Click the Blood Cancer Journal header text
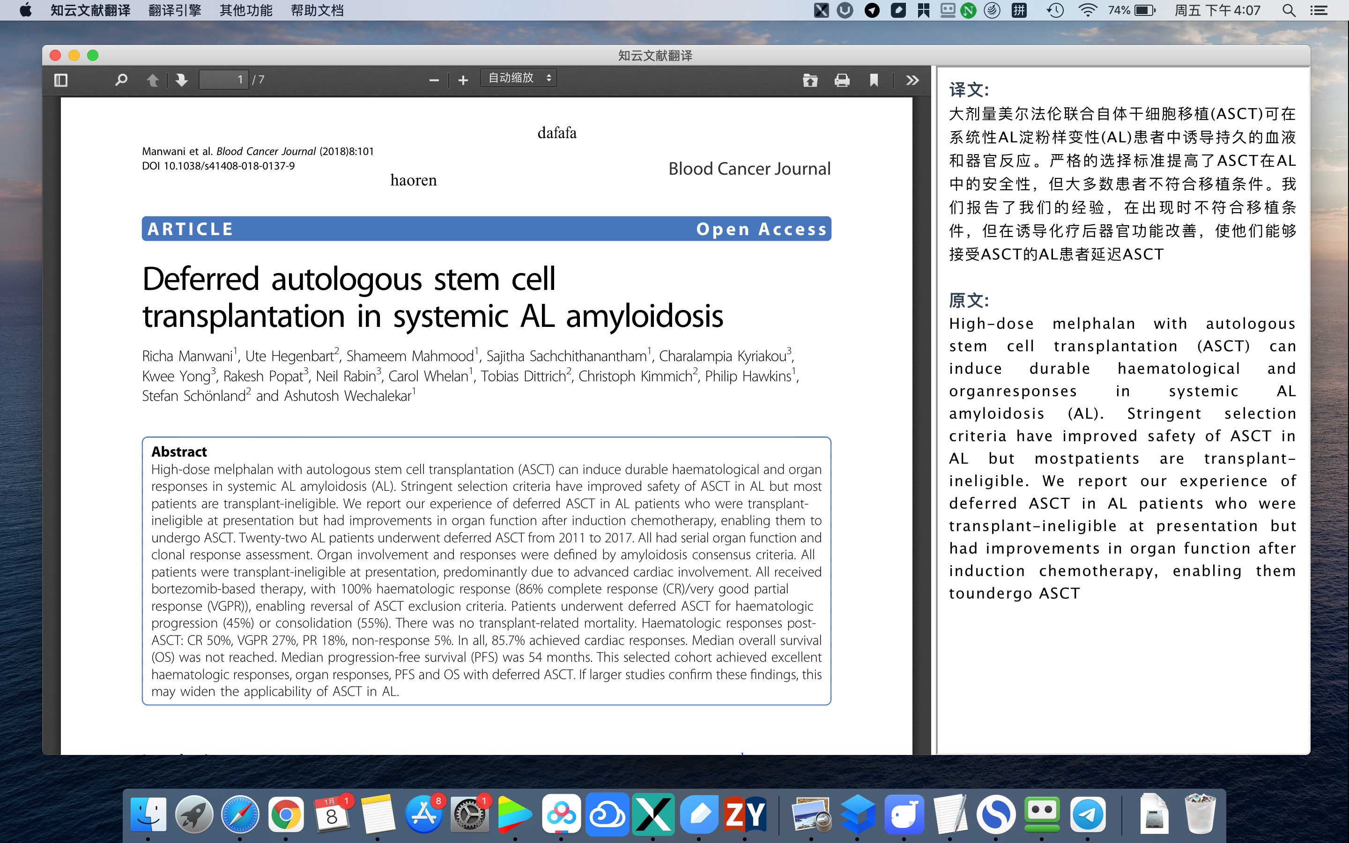This screenshot has height=843, width=1349. (749, 169)
